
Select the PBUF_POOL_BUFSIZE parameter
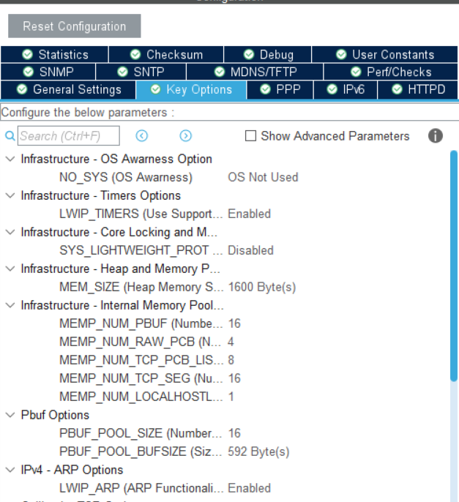[x=141, y=452]
